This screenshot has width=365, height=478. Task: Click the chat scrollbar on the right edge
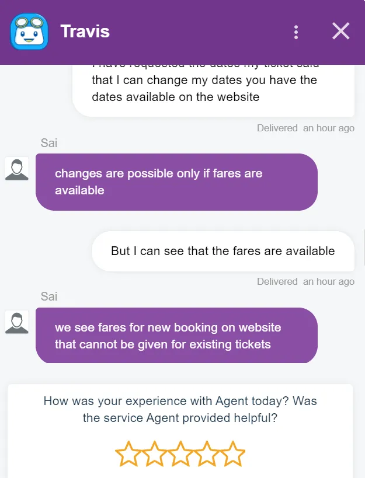pyautogui.click(x=363, y=239)
